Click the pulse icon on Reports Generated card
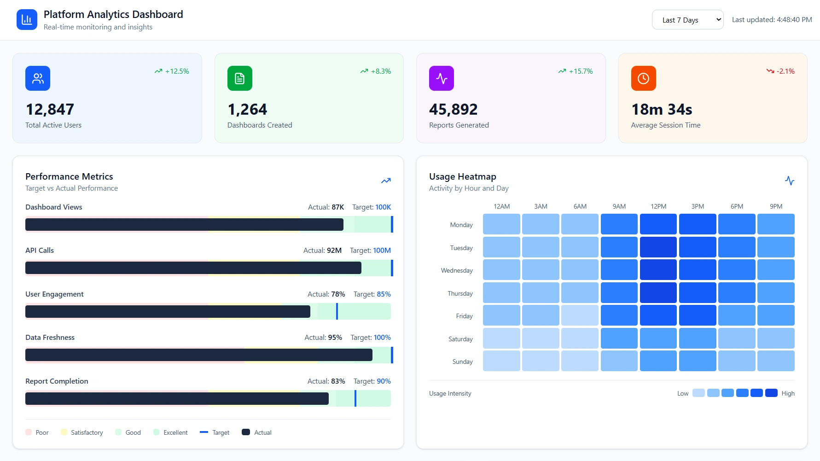 click(441, 78)
